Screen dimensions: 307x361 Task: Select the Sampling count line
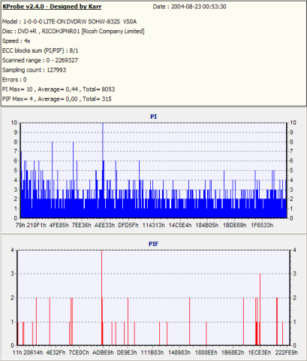point(34,70)
